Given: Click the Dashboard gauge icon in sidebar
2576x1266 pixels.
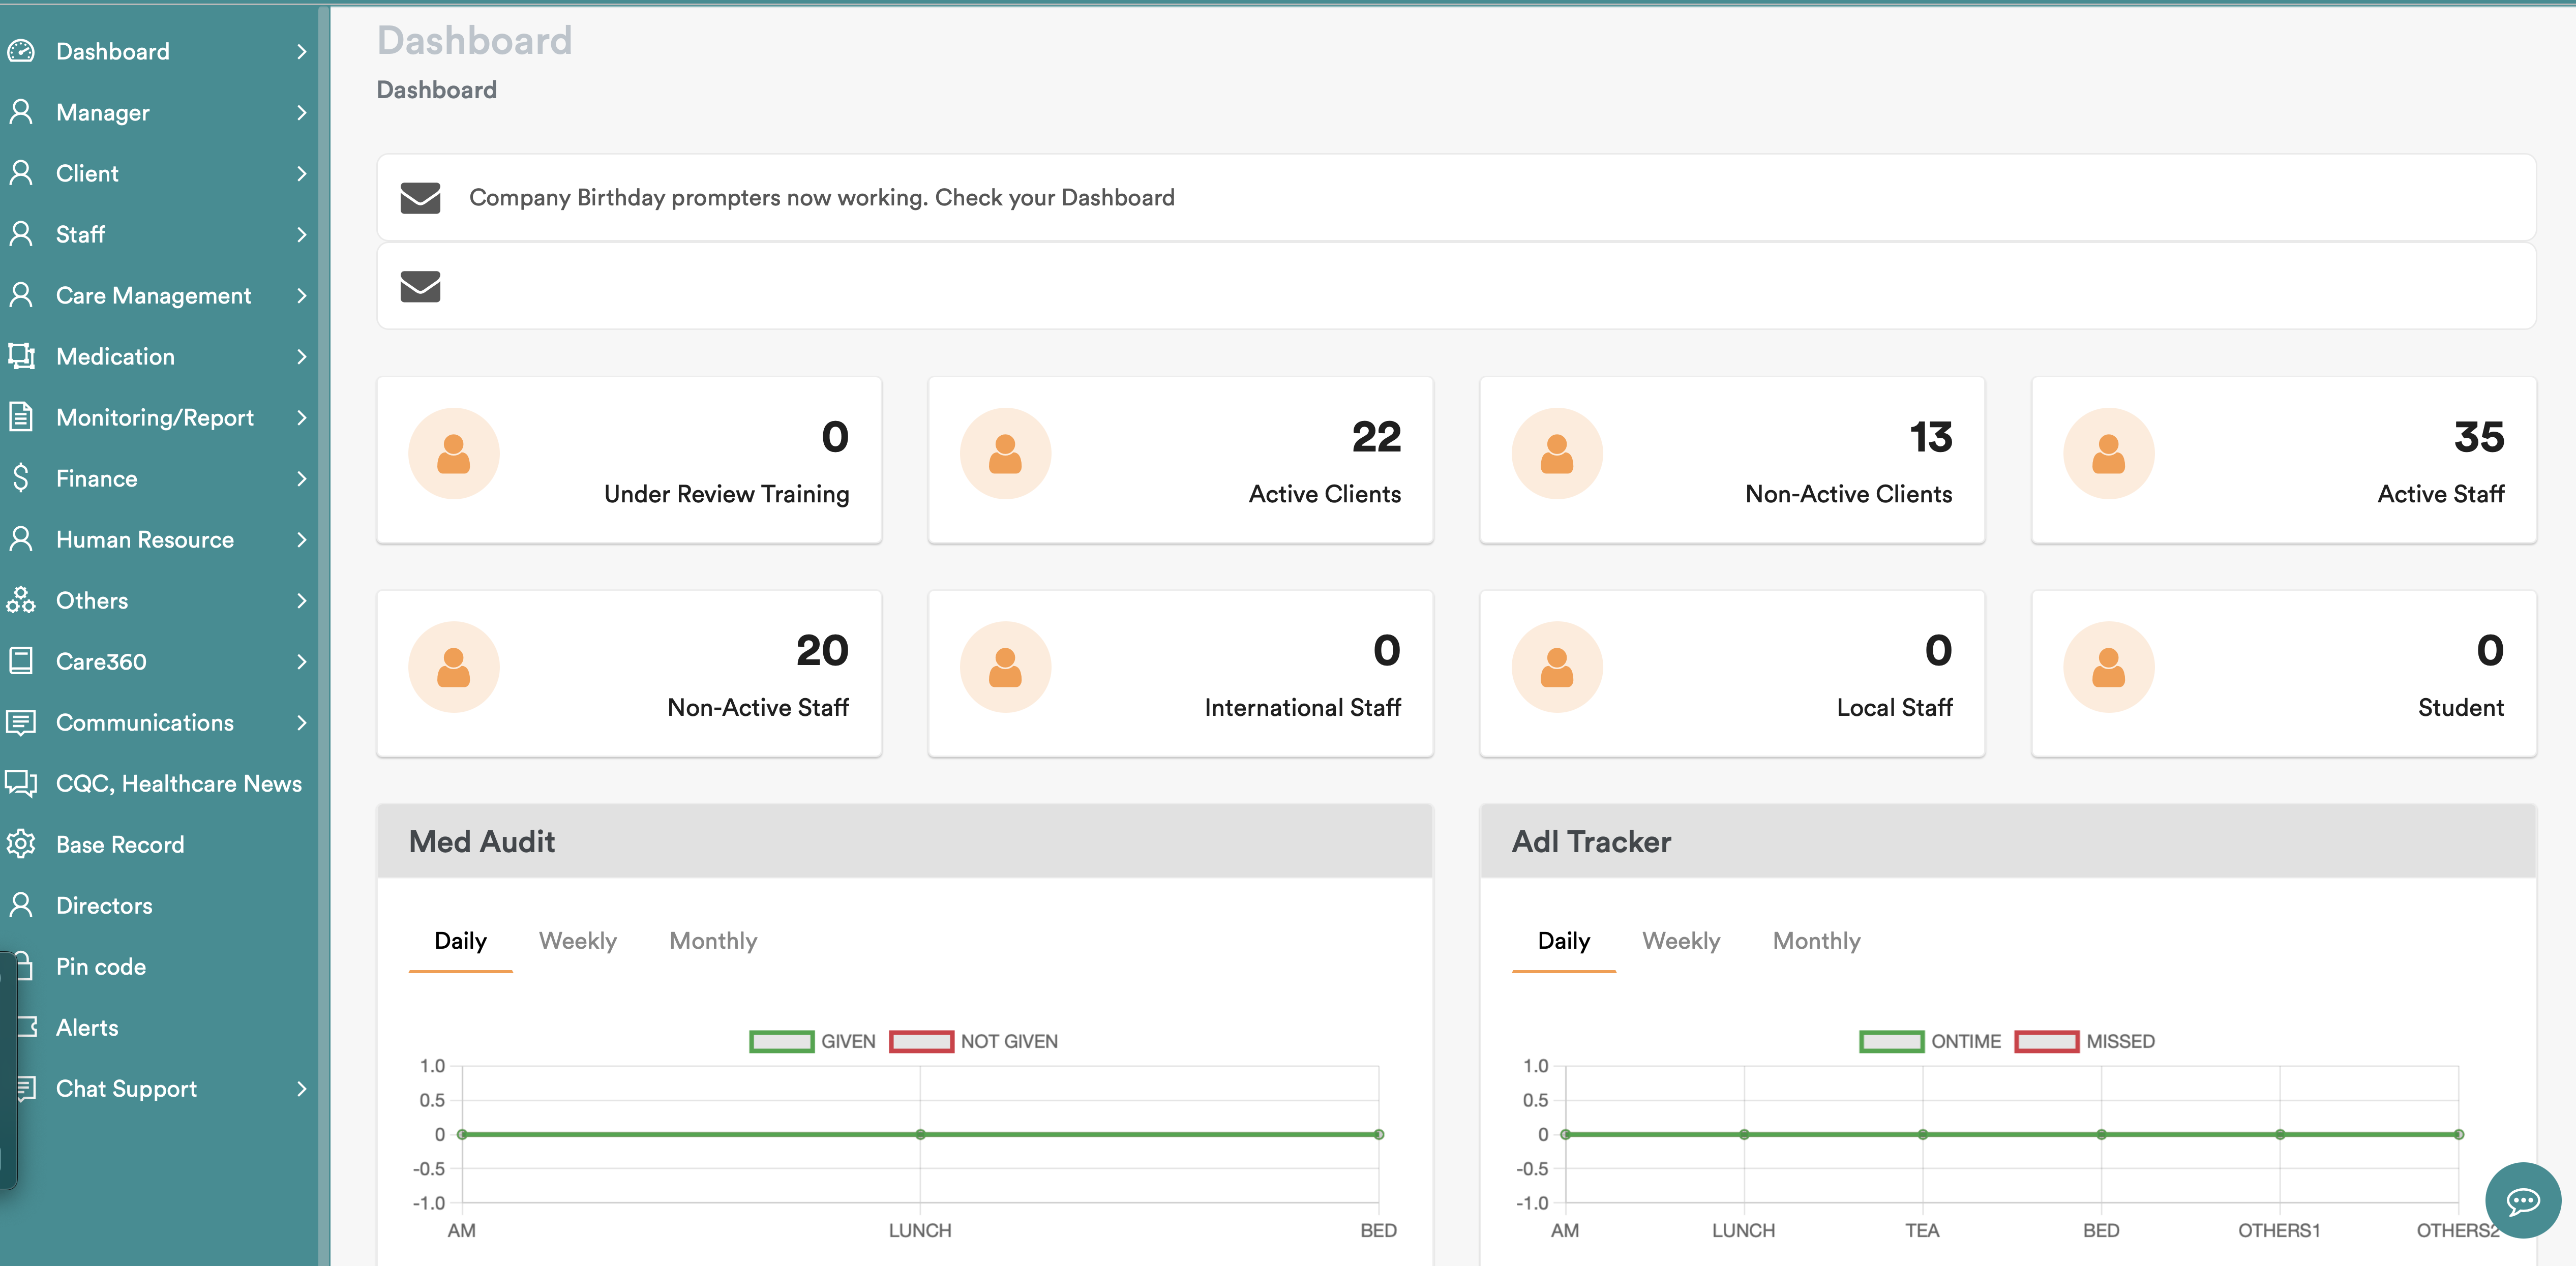Looking at the screenshot, I should click(x=21, y=51).
